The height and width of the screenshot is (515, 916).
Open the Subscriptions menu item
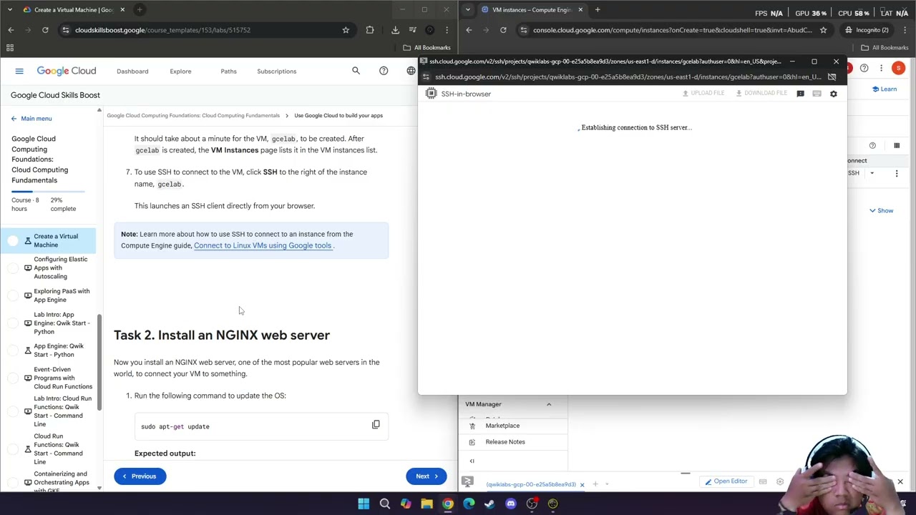pos(276,71)
